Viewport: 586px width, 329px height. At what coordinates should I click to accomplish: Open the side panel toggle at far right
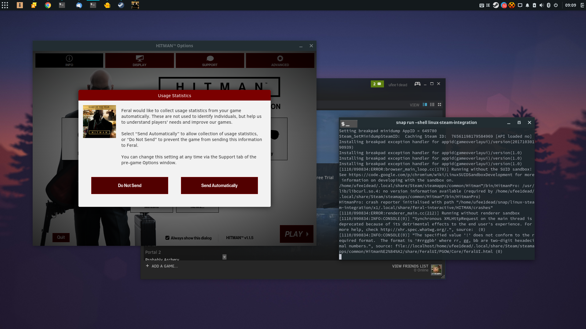tap(582, 5)
